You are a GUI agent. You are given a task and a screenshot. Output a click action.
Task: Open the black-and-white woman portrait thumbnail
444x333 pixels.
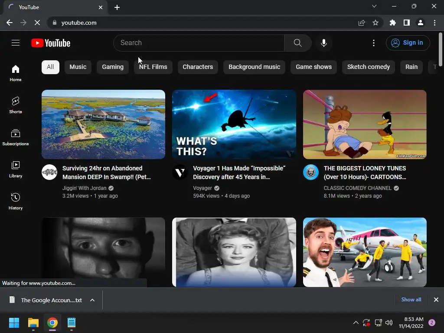234,252
